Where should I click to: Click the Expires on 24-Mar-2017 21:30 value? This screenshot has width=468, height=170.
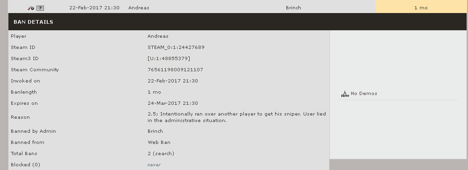[172, 103]
